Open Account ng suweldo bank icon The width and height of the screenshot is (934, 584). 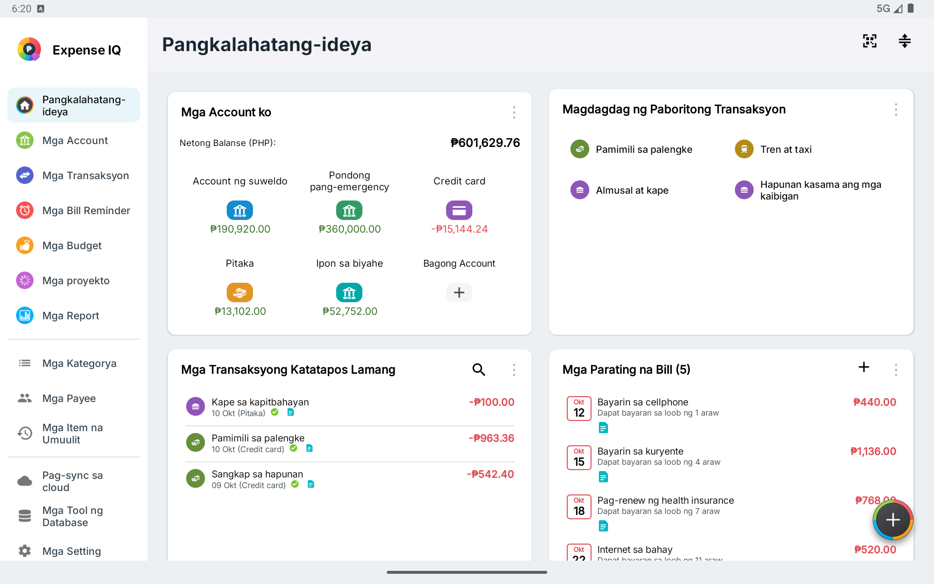[x=240, y=210]
